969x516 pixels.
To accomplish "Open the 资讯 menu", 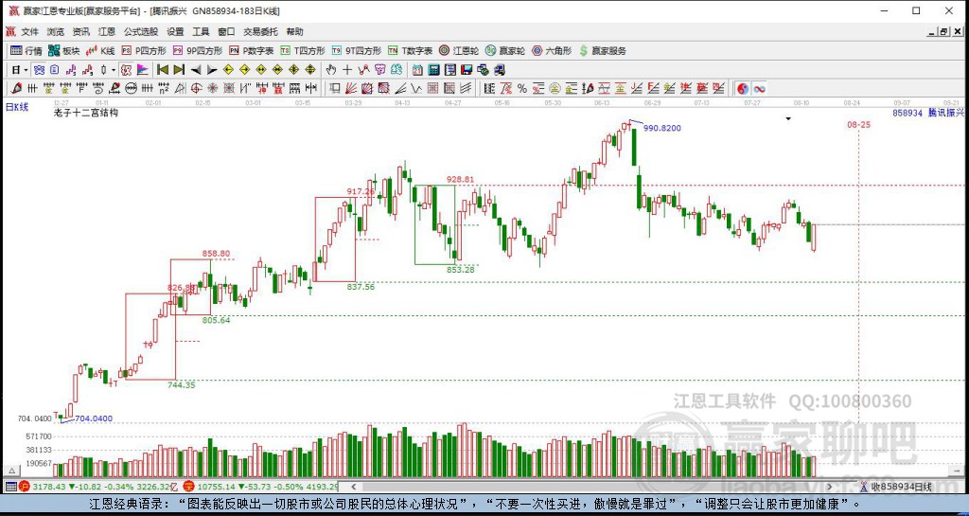I will [81, 31].
